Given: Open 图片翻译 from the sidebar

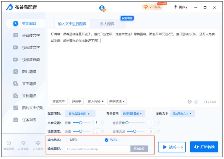Looking at the screenshot, I should (x=16, y=72).
